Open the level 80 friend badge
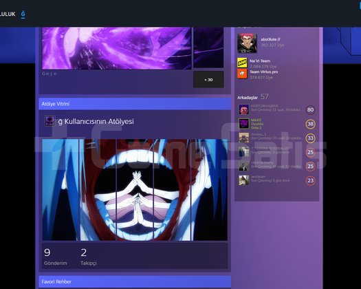Screen dimensions: 361x289 pyautogui.click(x=310, y=110)
